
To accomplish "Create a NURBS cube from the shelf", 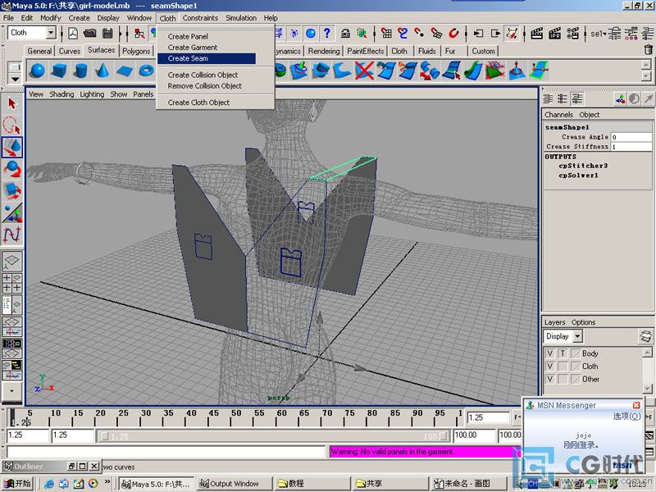I will (x=59, y=71).
